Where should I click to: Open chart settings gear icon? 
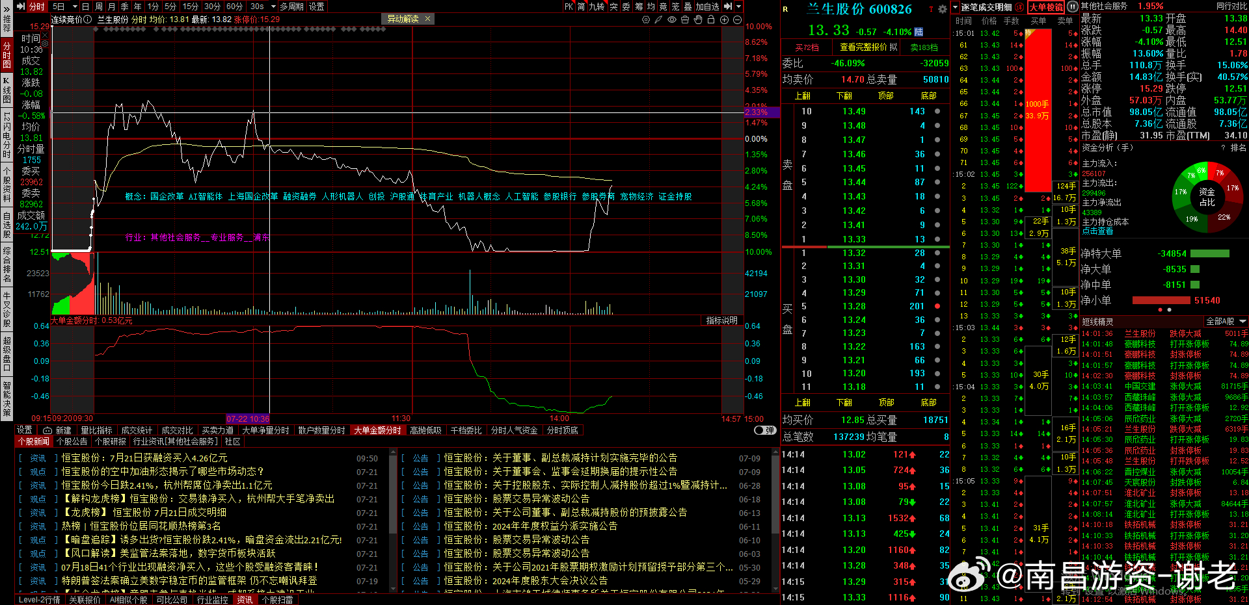click(646, 19)
